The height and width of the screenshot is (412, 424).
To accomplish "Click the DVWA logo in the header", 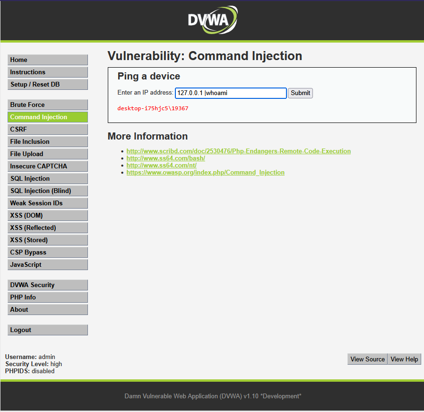I will [213, 20].
